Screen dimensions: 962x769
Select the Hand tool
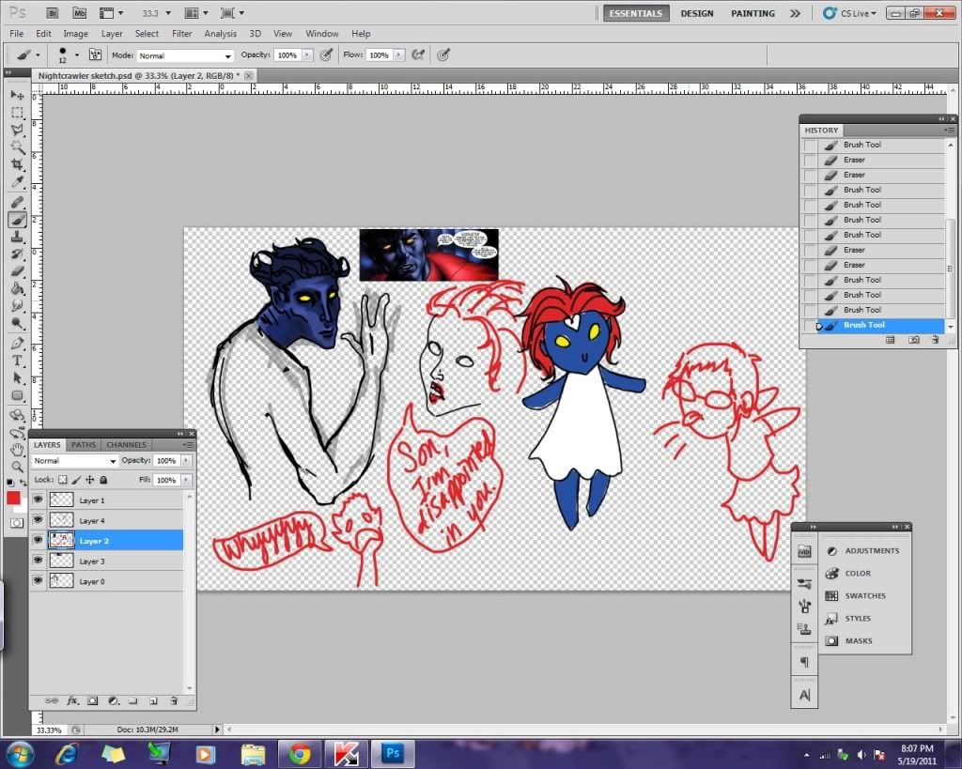pos(17,450)
